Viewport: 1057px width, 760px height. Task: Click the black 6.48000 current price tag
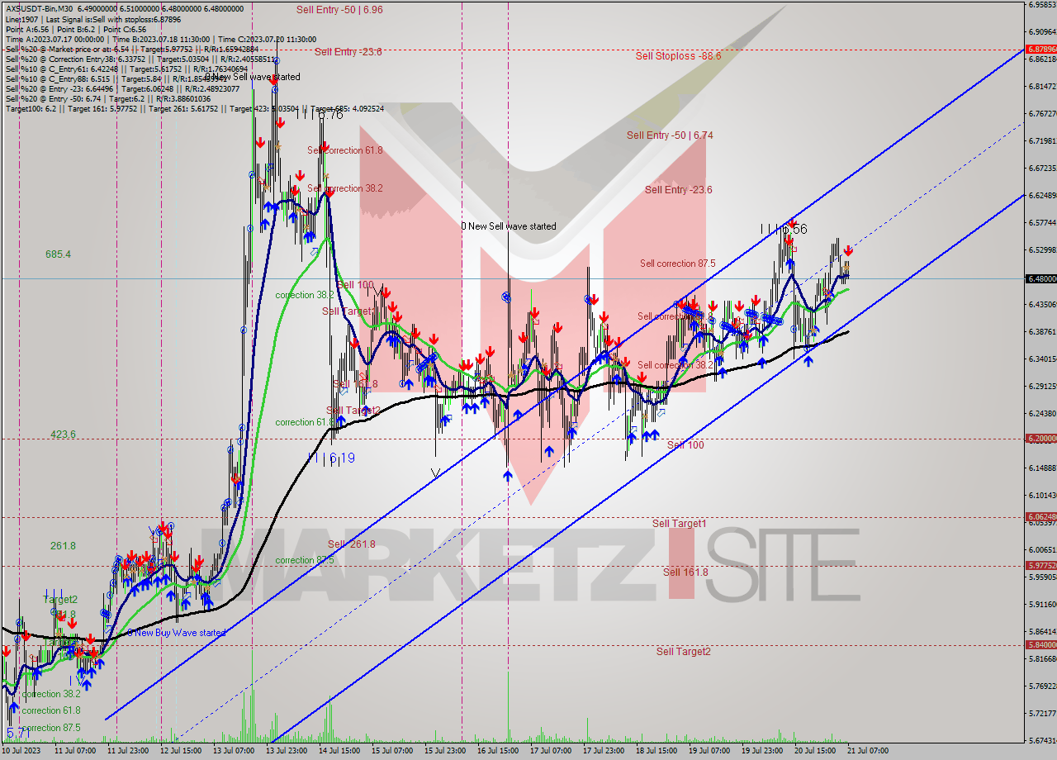coord(1040,279)
